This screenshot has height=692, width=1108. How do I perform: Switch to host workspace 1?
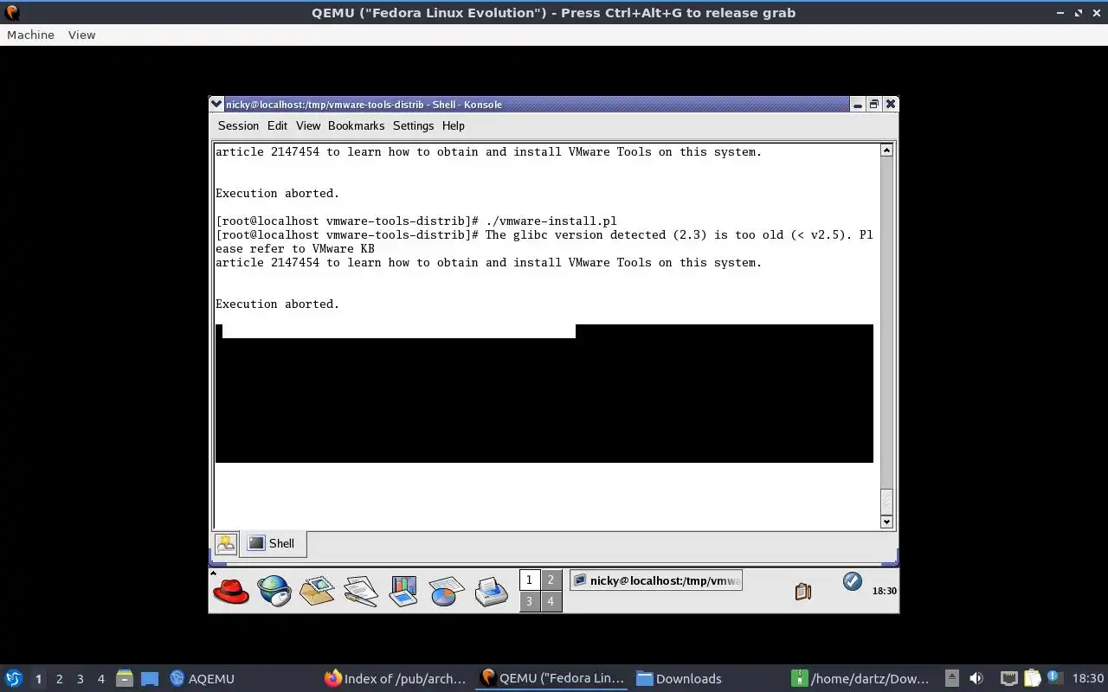(38, 678)
